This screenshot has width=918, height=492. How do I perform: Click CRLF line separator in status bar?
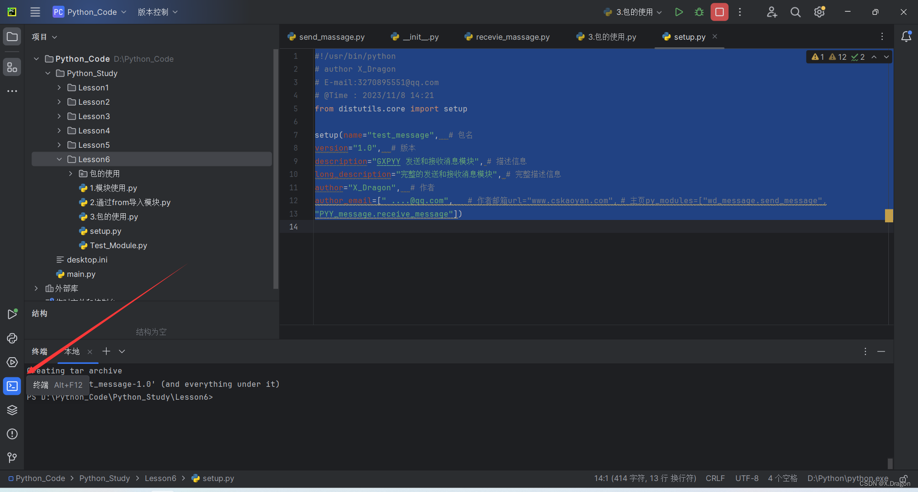(x=715, y=478)
